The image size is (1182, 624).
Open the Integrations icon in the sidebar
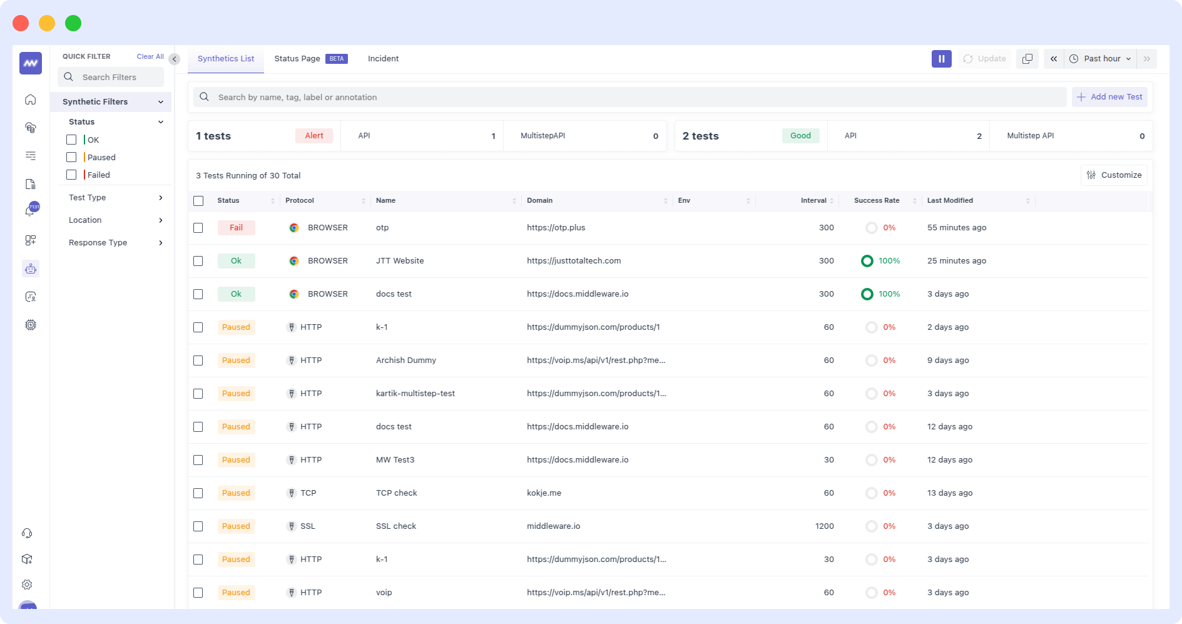(x=30, y=240)
